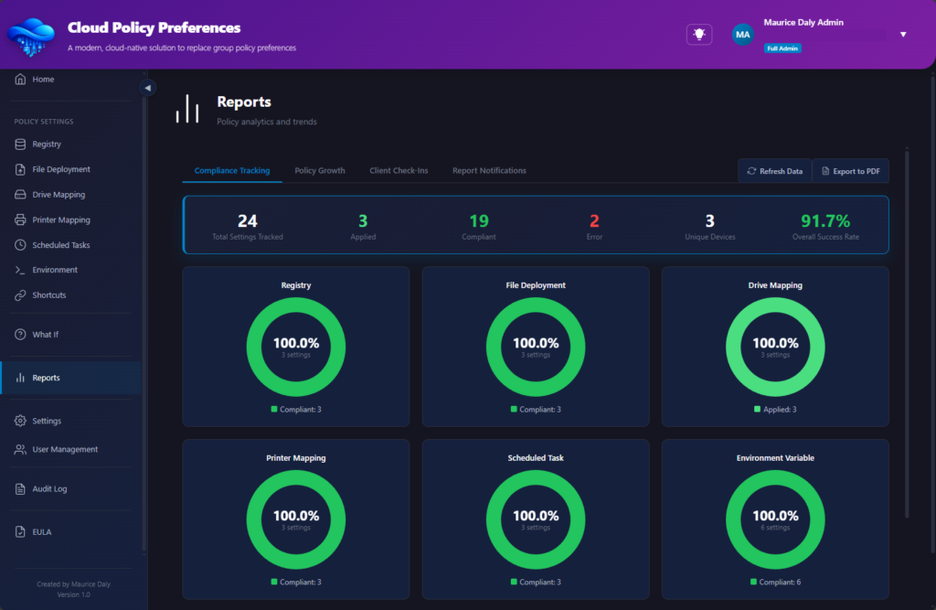Screen dimensions: 936x610
Task: Click the Printer Mapping printer icon
Action: coord(20,220)
